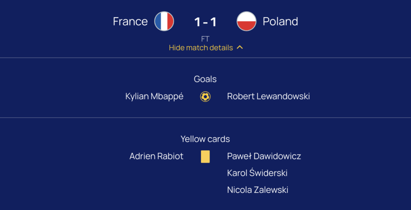Click the Poland flag icon

pyautogui.click(x=246, y=21)
